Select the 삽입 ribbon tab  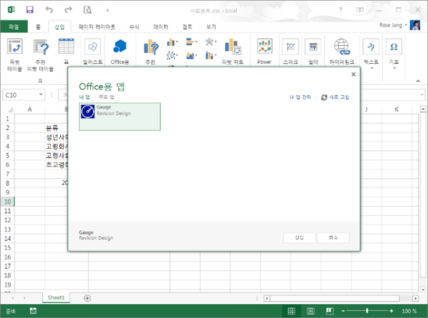[x=60, y=27]
